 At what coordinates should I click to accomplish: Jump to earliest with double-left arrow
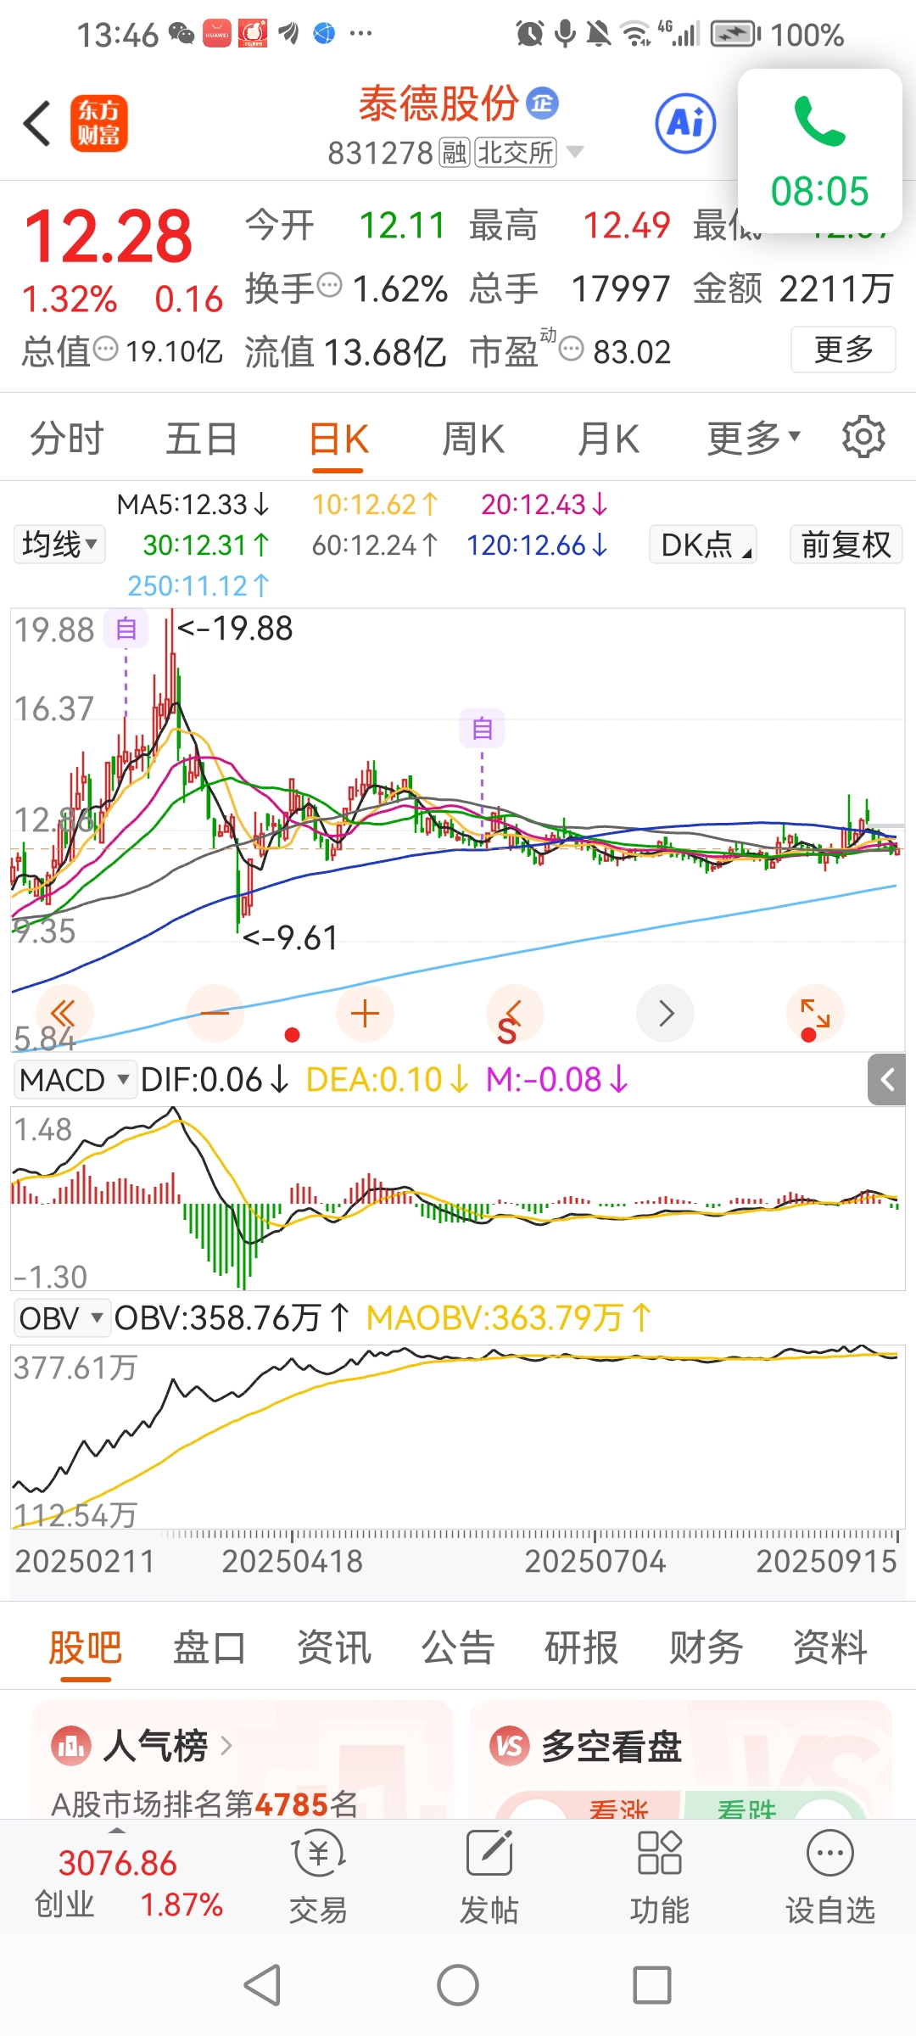pyautogui.click(x=64, y=1014)
